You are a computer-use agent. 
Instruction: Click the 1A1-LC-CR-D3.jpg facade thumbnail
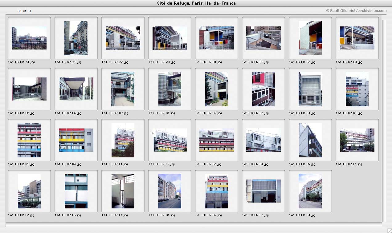coord(76,140)
